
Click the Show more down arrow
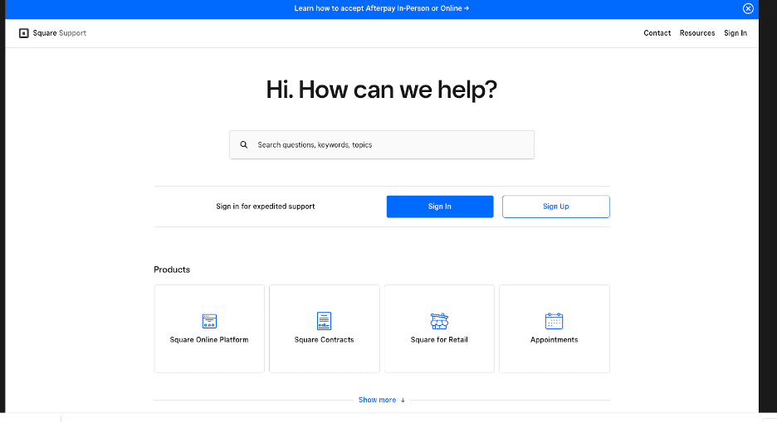coord(403,401)
